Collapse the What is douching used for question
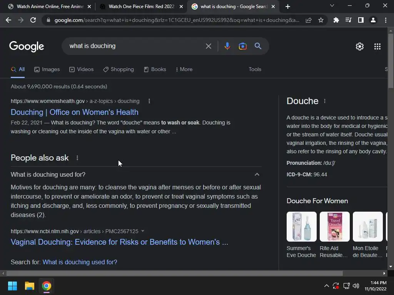This screenshot has height=295, width=394. point(257,174)
